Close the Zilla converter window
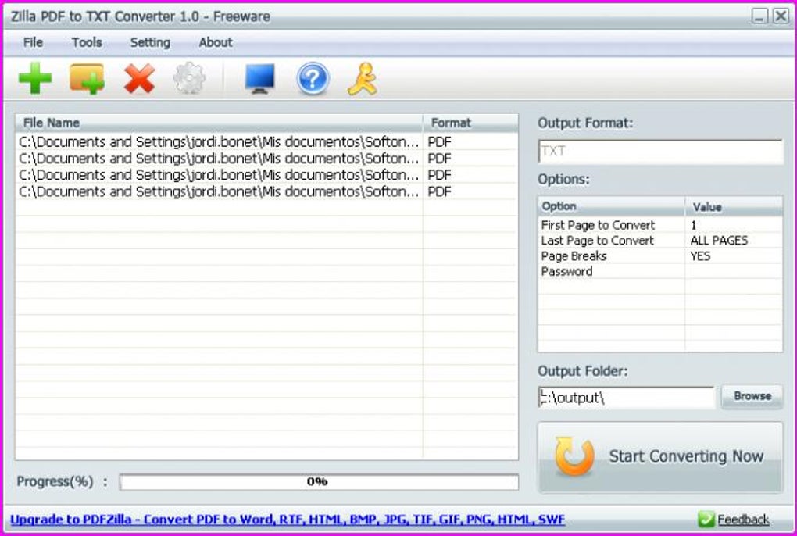 [781, 16]
